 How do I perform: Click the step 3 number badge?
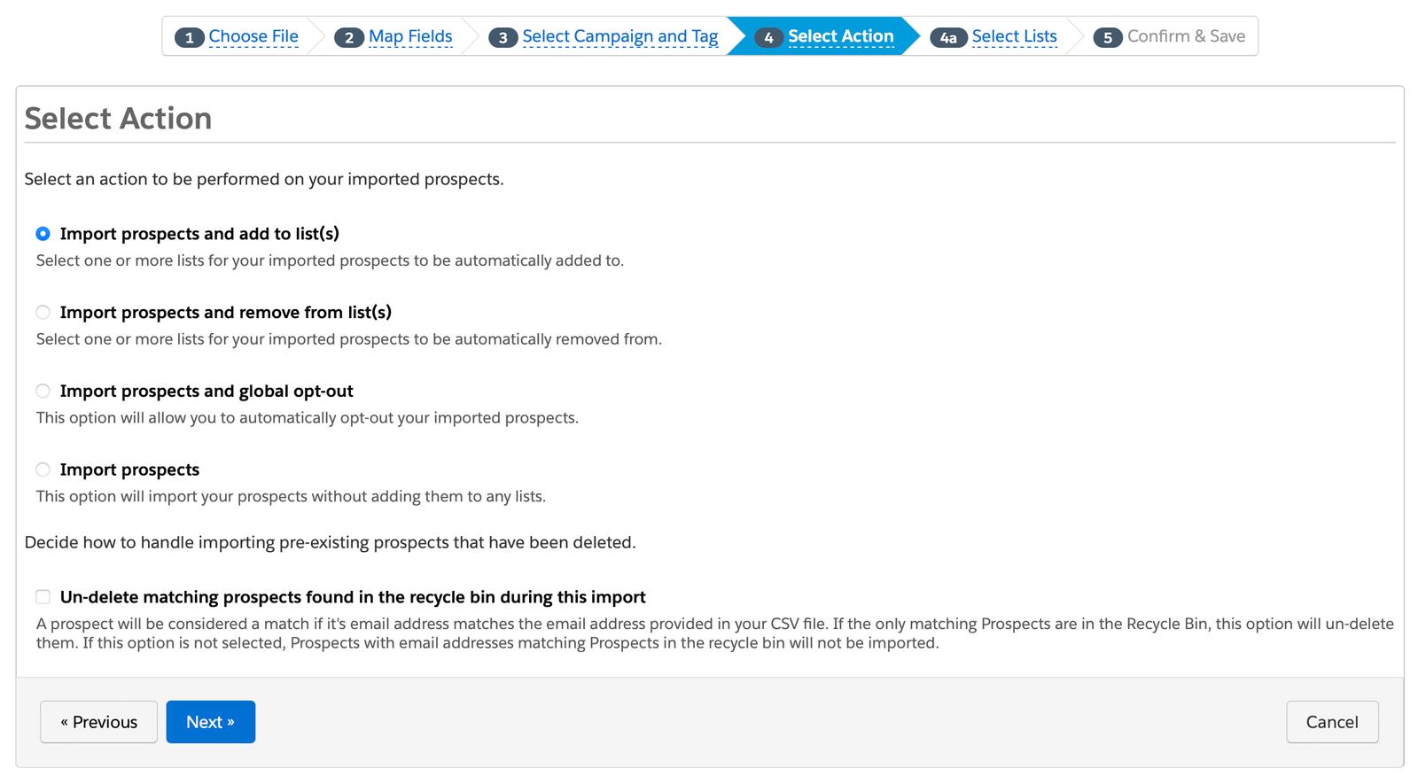tap(503, 37)
